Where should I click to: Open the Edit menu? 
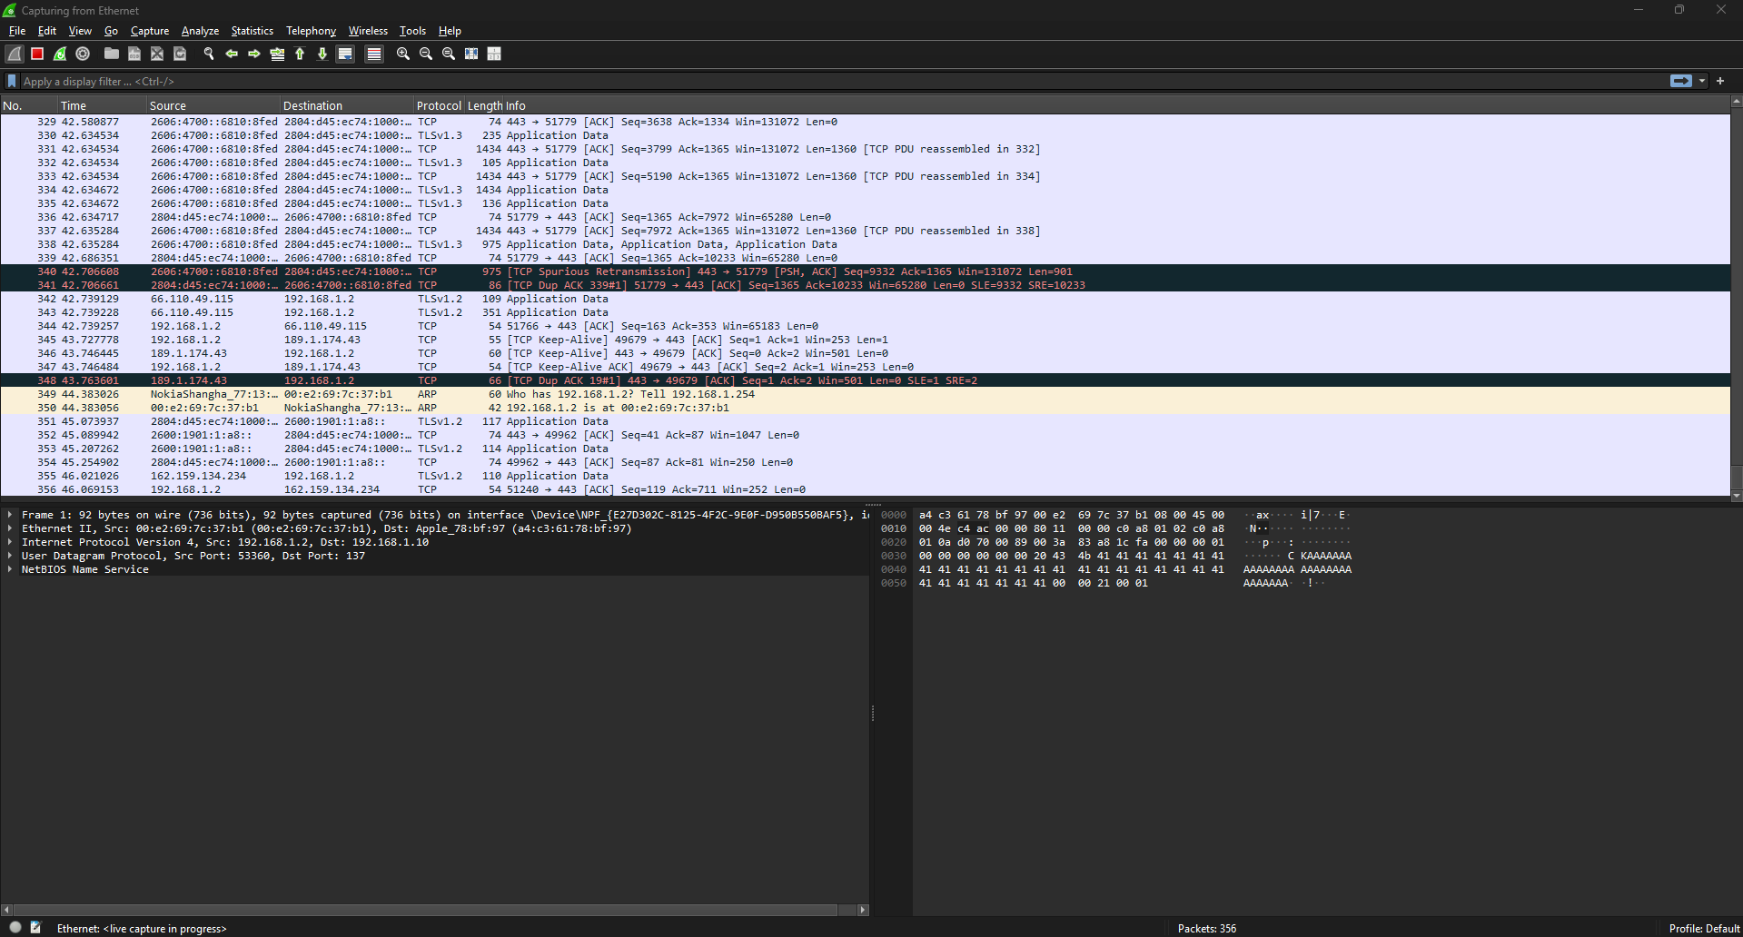click(47, 31)
